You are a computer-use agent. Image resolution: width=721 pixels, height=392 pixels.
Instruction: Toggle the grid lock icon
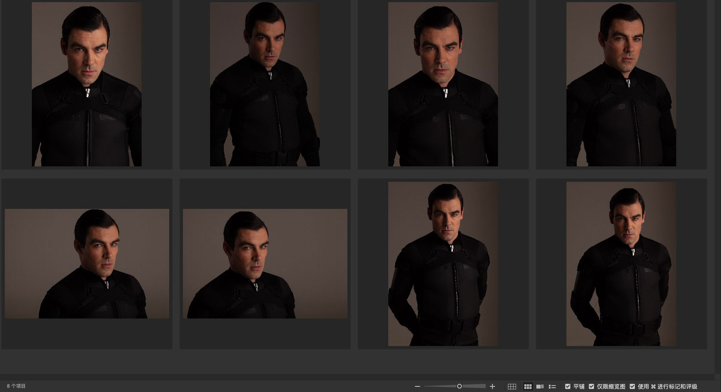(512, 386)
